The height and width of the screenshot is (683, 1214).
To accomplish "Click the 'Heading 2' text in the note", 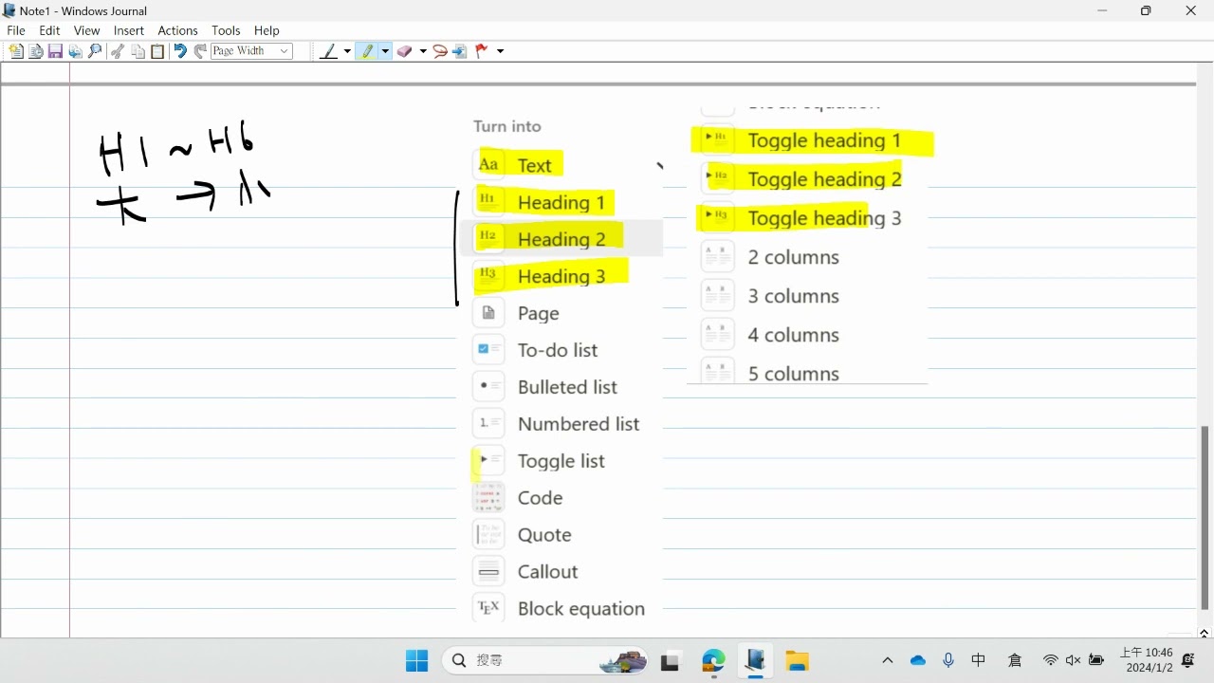I will (561, 239).
